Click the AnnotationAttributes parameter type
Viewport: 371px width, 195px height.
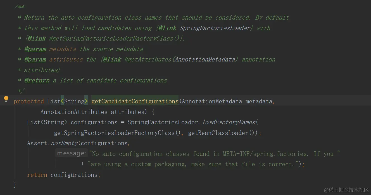point(74,112)
